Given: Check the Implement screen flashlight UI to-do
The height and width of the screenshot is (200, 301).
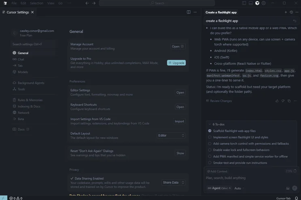Looking at the screenshot, I should tap(210, 137).
